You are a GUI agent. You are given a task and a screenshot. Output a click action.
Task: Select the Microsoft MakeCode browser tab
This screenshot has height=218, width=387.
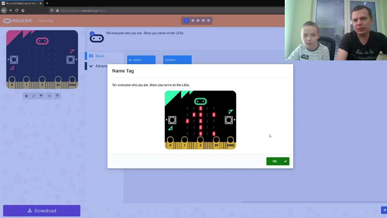click(x=22, y=3)
